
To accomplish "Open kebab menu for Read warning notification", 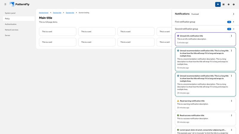I will coord(232,101).
